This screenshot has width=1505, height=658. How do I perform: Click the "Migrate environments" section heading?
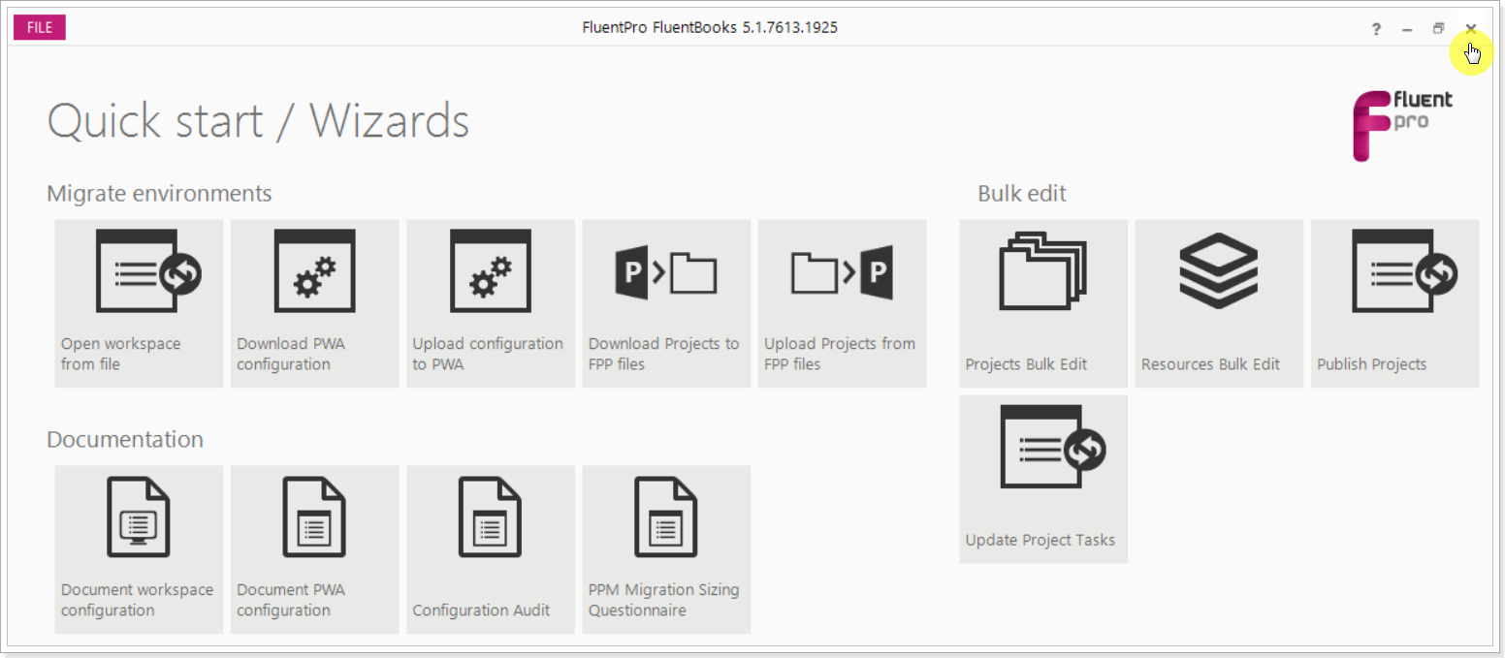tap(159, 194)
